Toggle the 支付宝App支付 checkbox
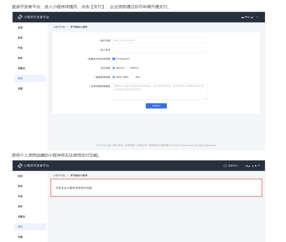This screenshot has height=242, width=286. (114, 59)
